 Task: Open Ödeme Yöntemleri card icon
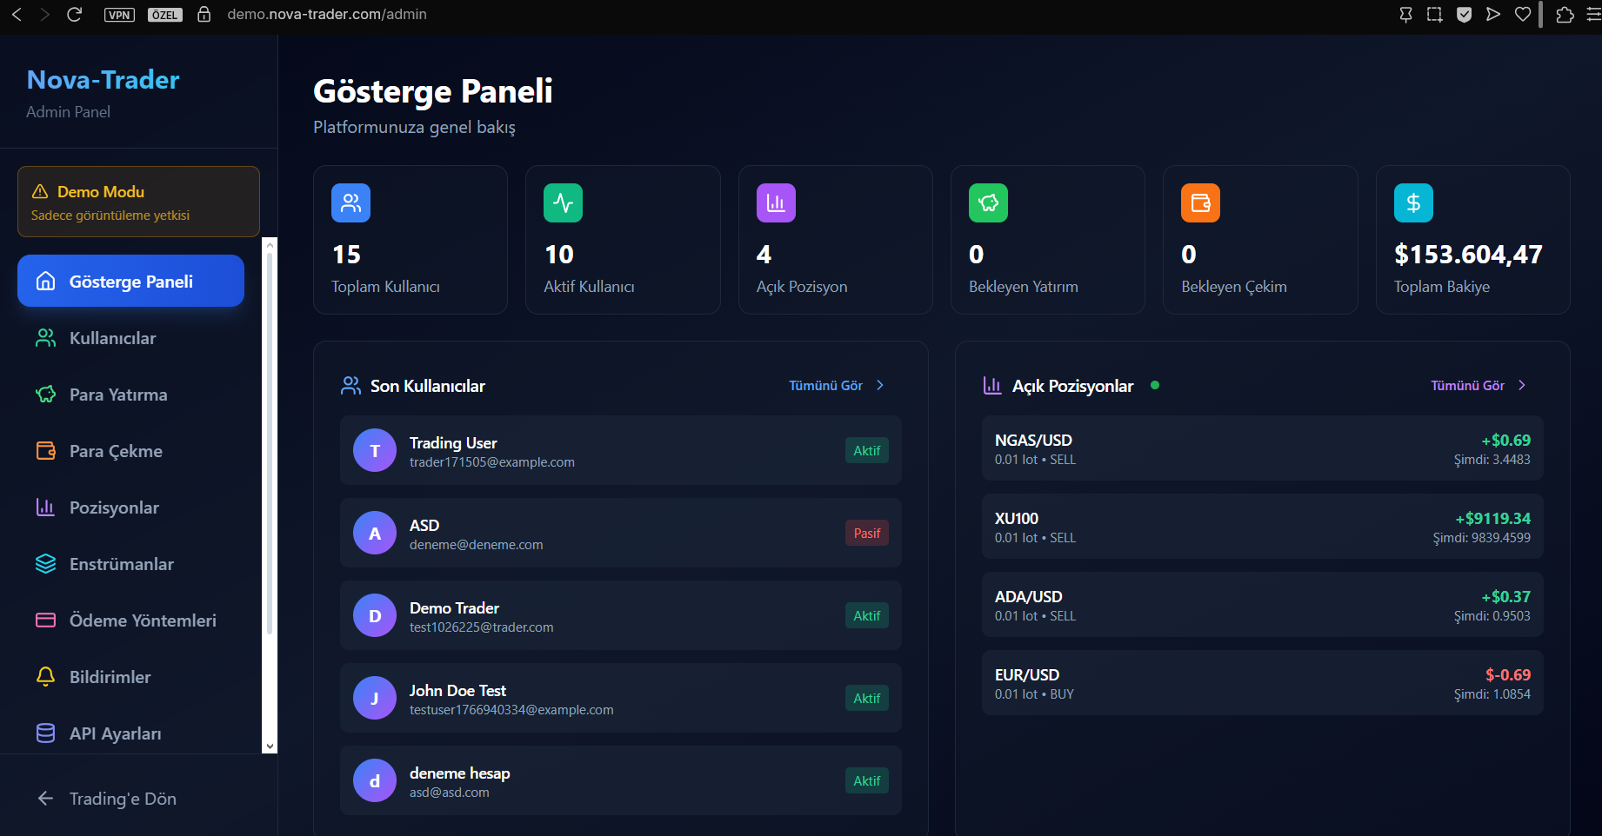point(45,620)
